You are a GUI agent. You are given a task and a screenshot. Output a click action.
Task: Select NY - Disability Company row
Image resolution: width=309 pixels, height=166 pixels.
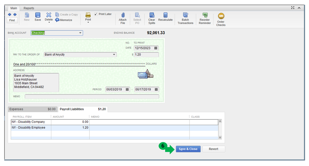114,122
